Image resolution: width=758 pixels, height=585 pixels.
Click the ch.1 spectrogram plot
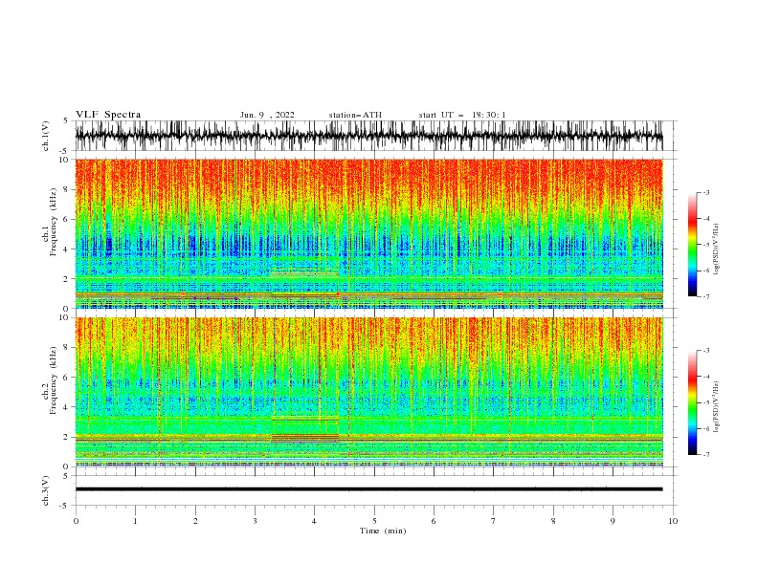368,233
